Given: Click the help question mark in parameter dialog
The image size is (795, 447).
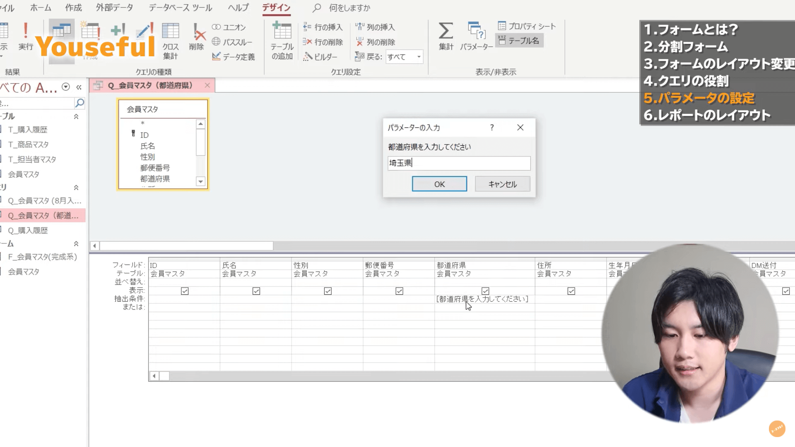Looking at the screenshot, I should [x=492, y=127].
